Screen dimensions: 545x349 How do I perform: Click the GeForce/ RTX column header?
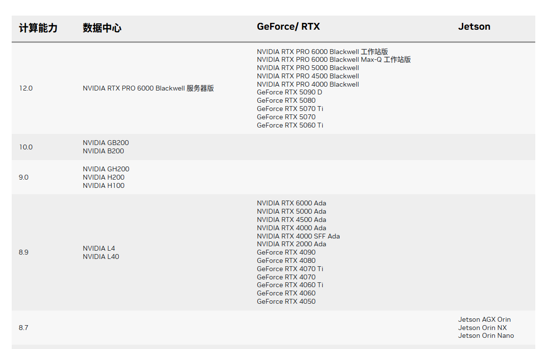pos(288,27)
